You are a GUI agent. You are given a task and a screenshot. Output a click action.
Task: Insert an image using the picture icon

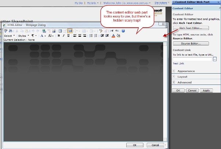[54, 31]
